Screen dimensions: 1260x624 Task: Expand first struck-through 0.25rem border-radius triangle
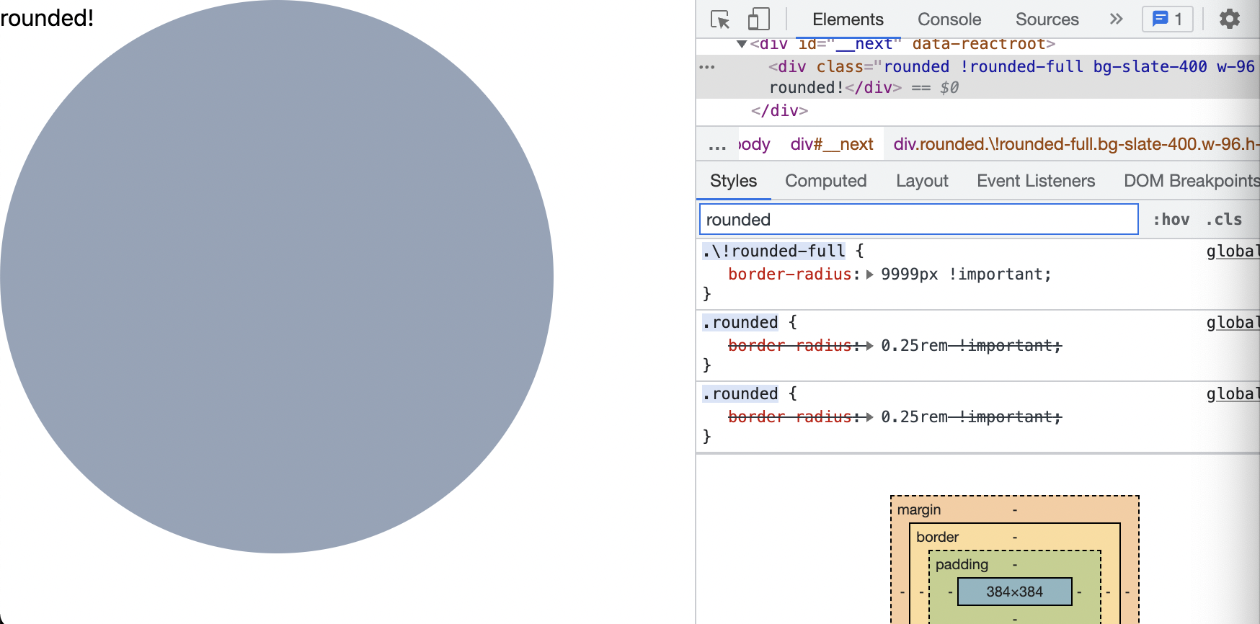(x=870, y=346)
